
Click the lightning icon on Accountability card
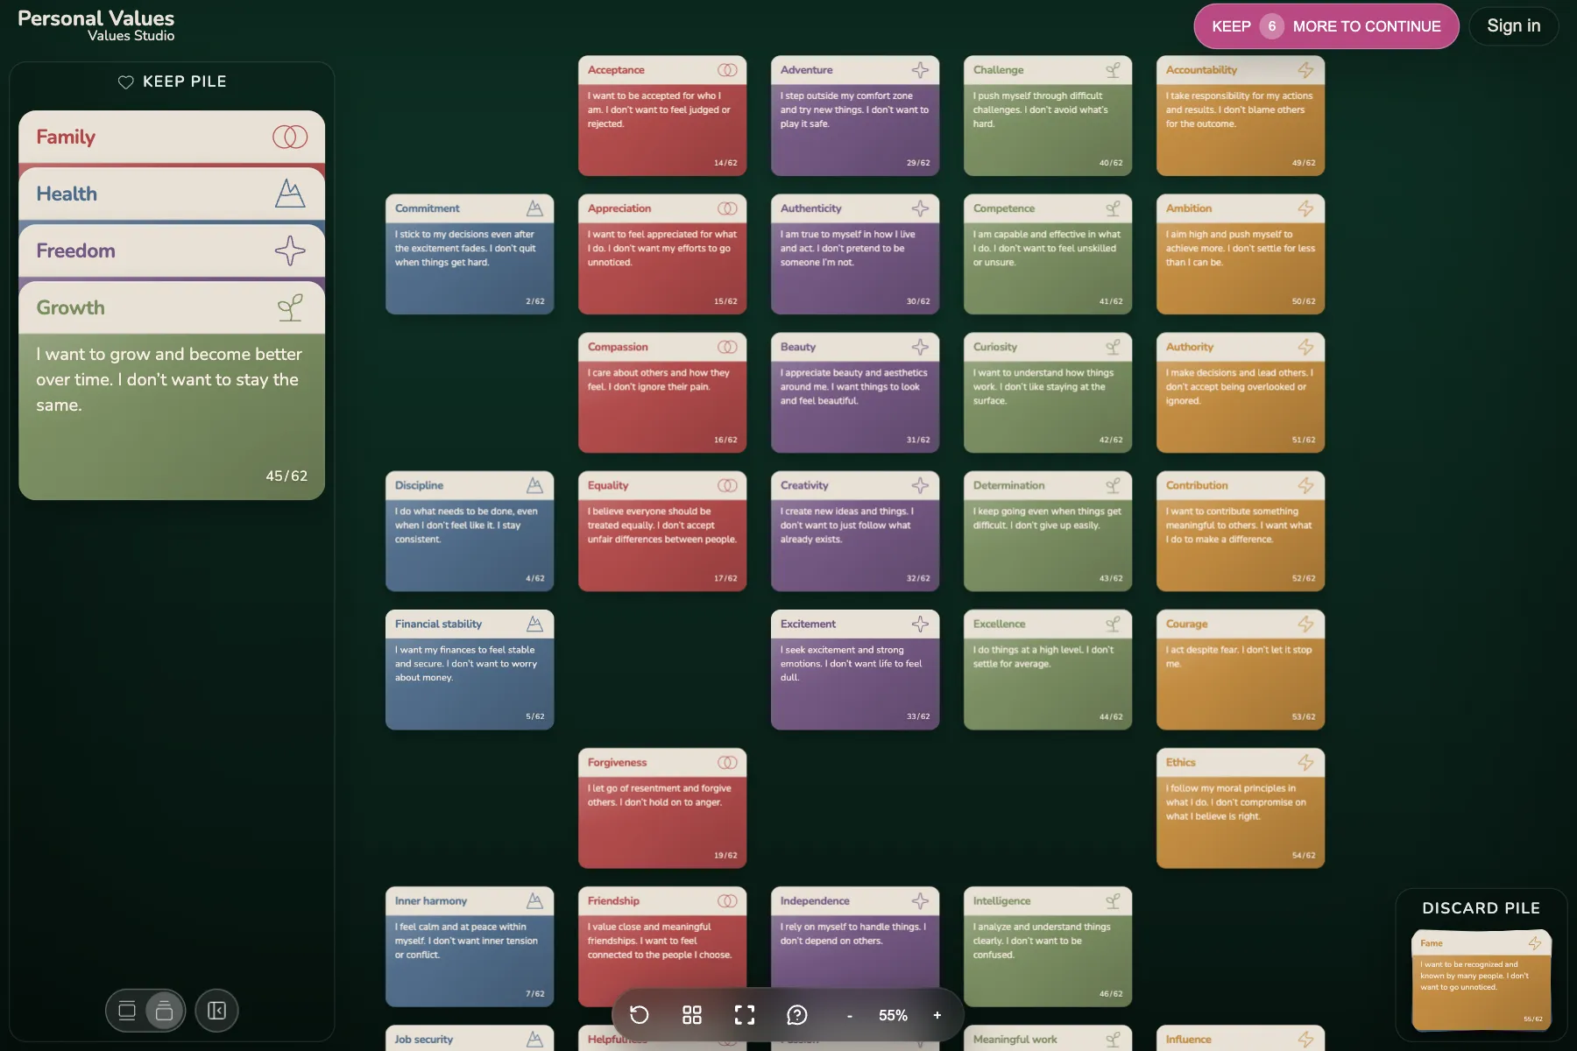pyautogui.click(x=1305, y=70)
